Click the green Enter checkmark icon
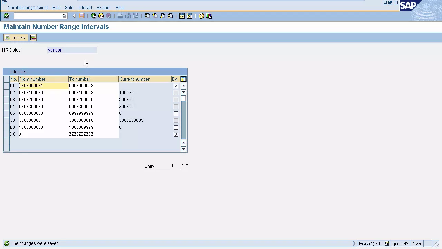 click(7, 16)
